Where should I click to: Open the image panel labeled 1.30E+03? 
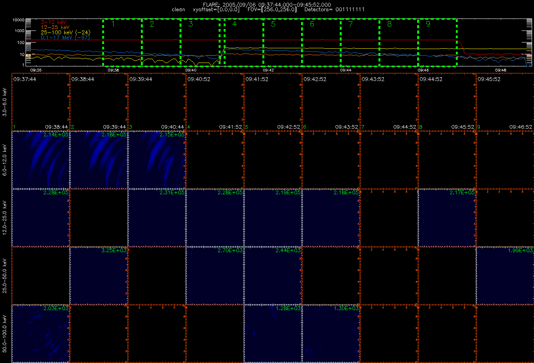[x=331, y=334]
